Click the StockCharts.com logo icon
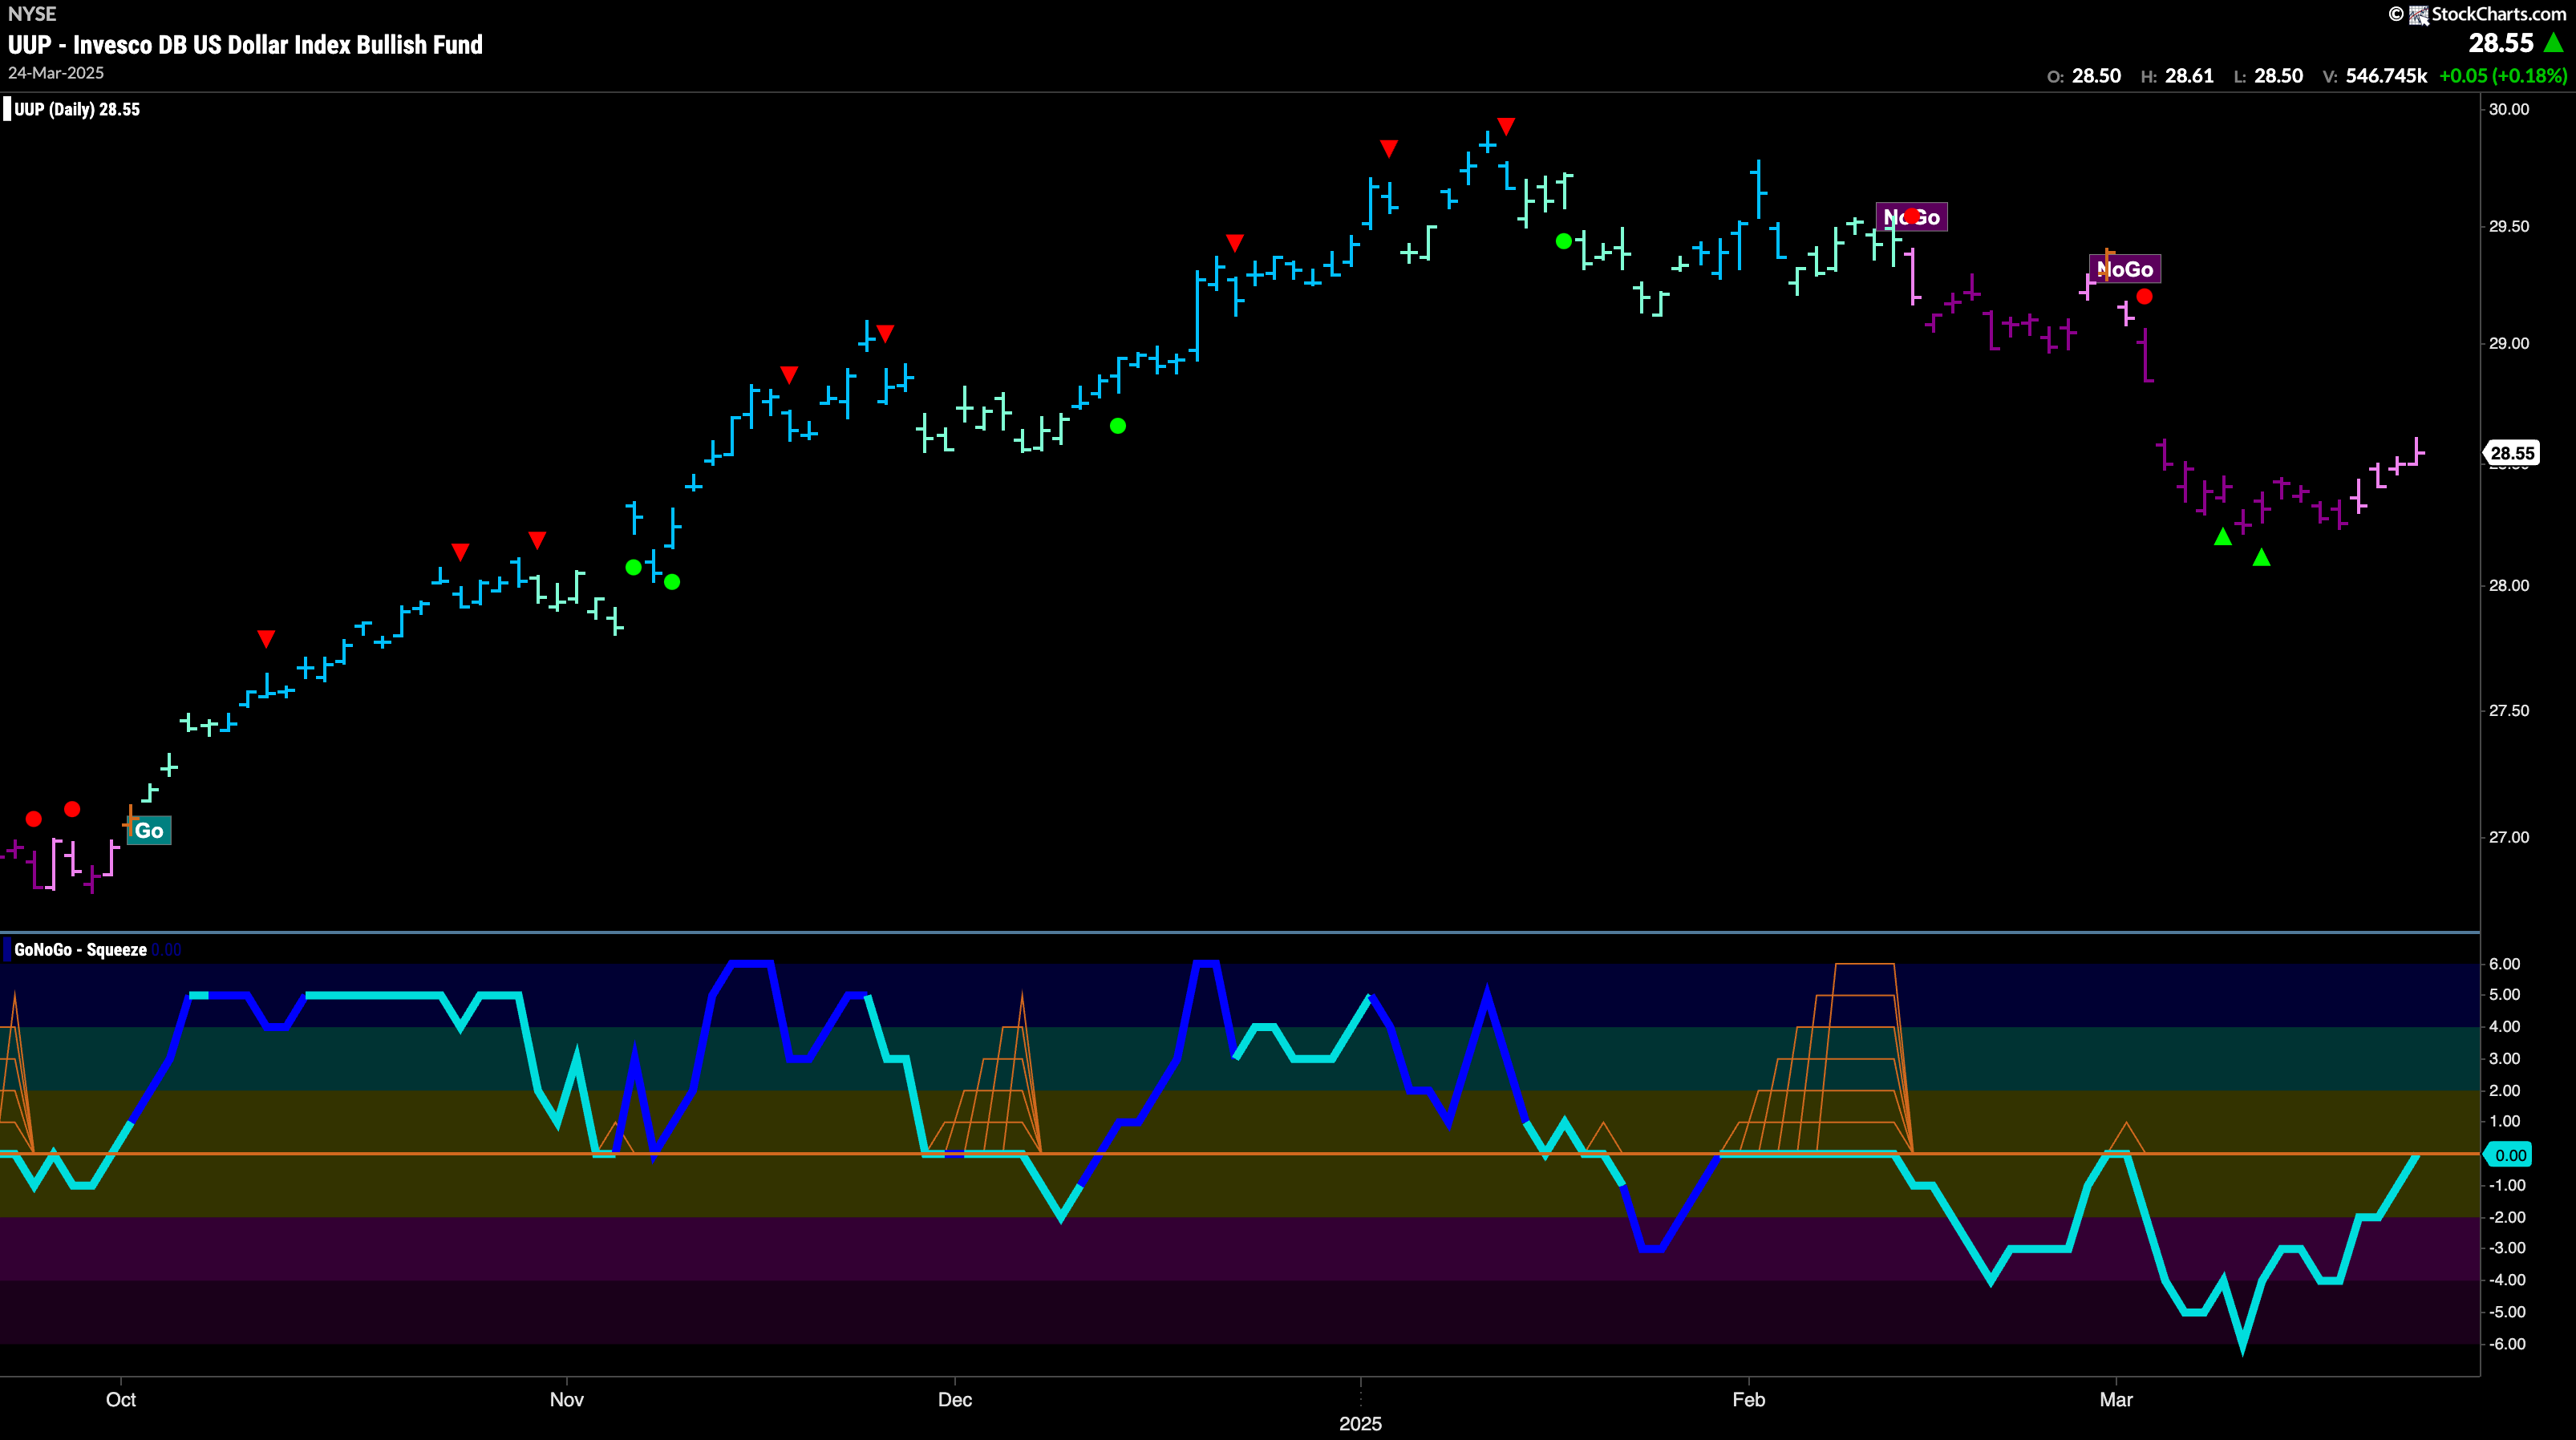Image resolution: width=2576 pixels, height=1440 pixels. click(2418, 14)
